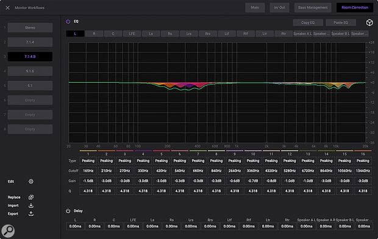Click the -0.8dB gain field

pos(271,181)
